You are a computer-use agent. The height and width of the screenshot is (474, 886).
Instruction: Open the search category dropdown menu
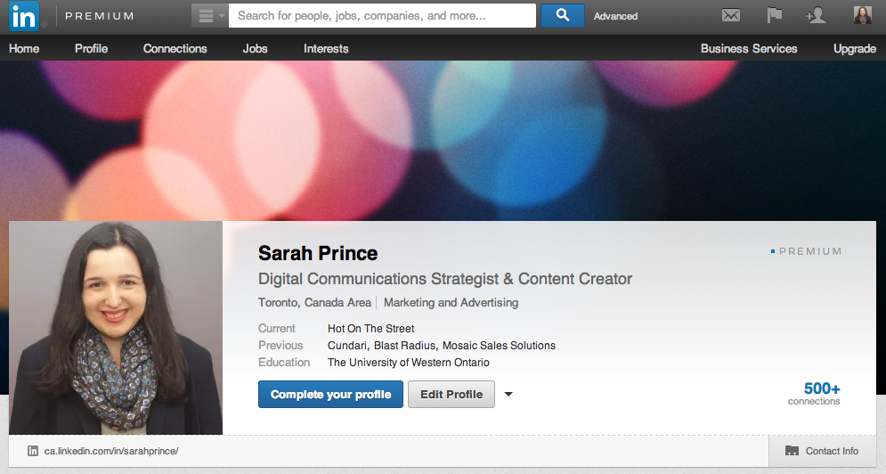click(210, 16)
